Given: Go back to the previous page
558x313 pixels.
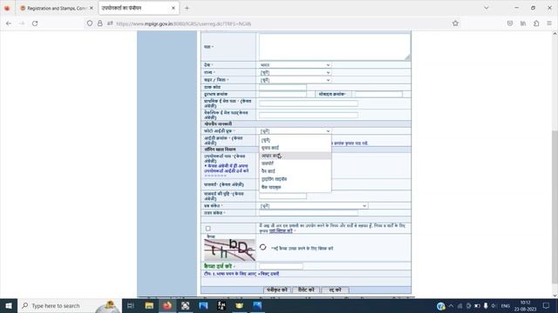Looking at the screenshot, I should (x=9, y=23).
